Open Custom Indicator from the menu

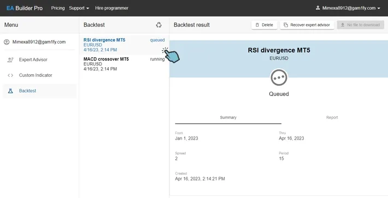tap(39, 75)
